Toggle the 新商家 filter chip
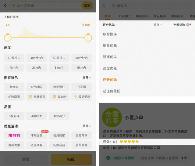195x166 pixels. pyautogui.click(x=14, y=87)
